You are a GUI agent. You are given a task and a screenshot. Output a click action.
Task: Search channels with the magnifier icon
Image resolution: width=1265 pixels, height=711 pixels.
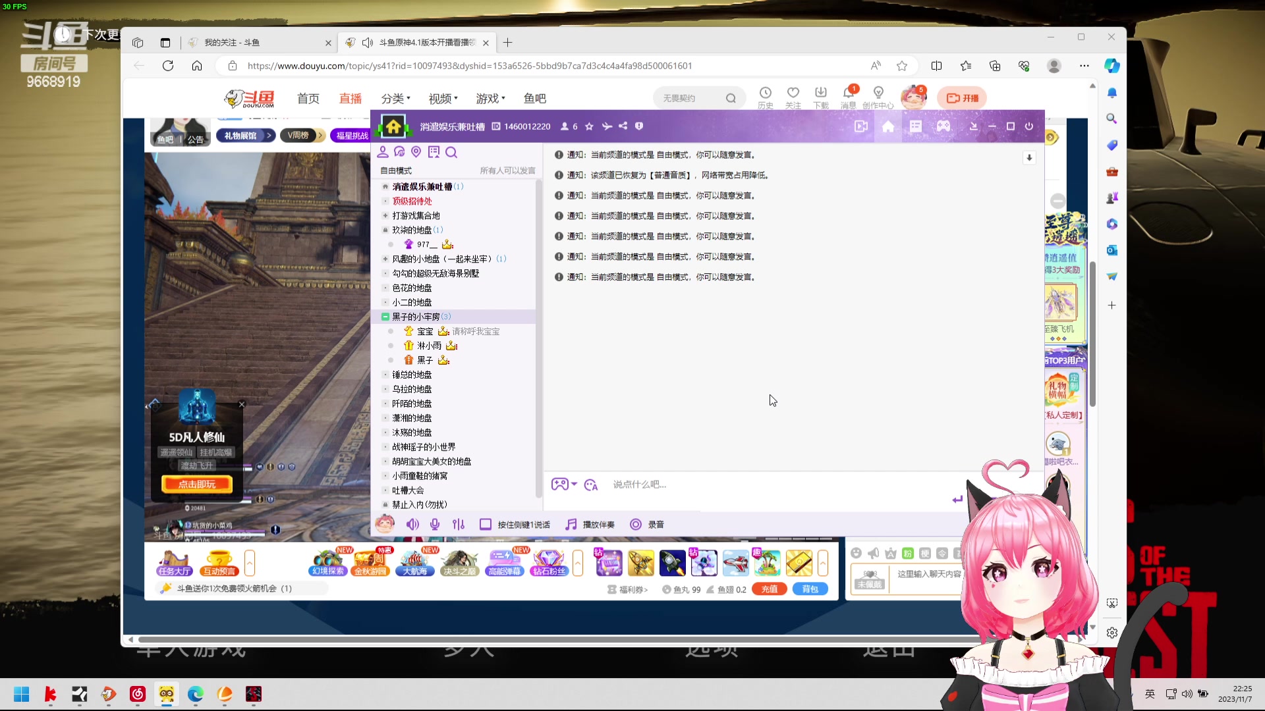point(451,152)
